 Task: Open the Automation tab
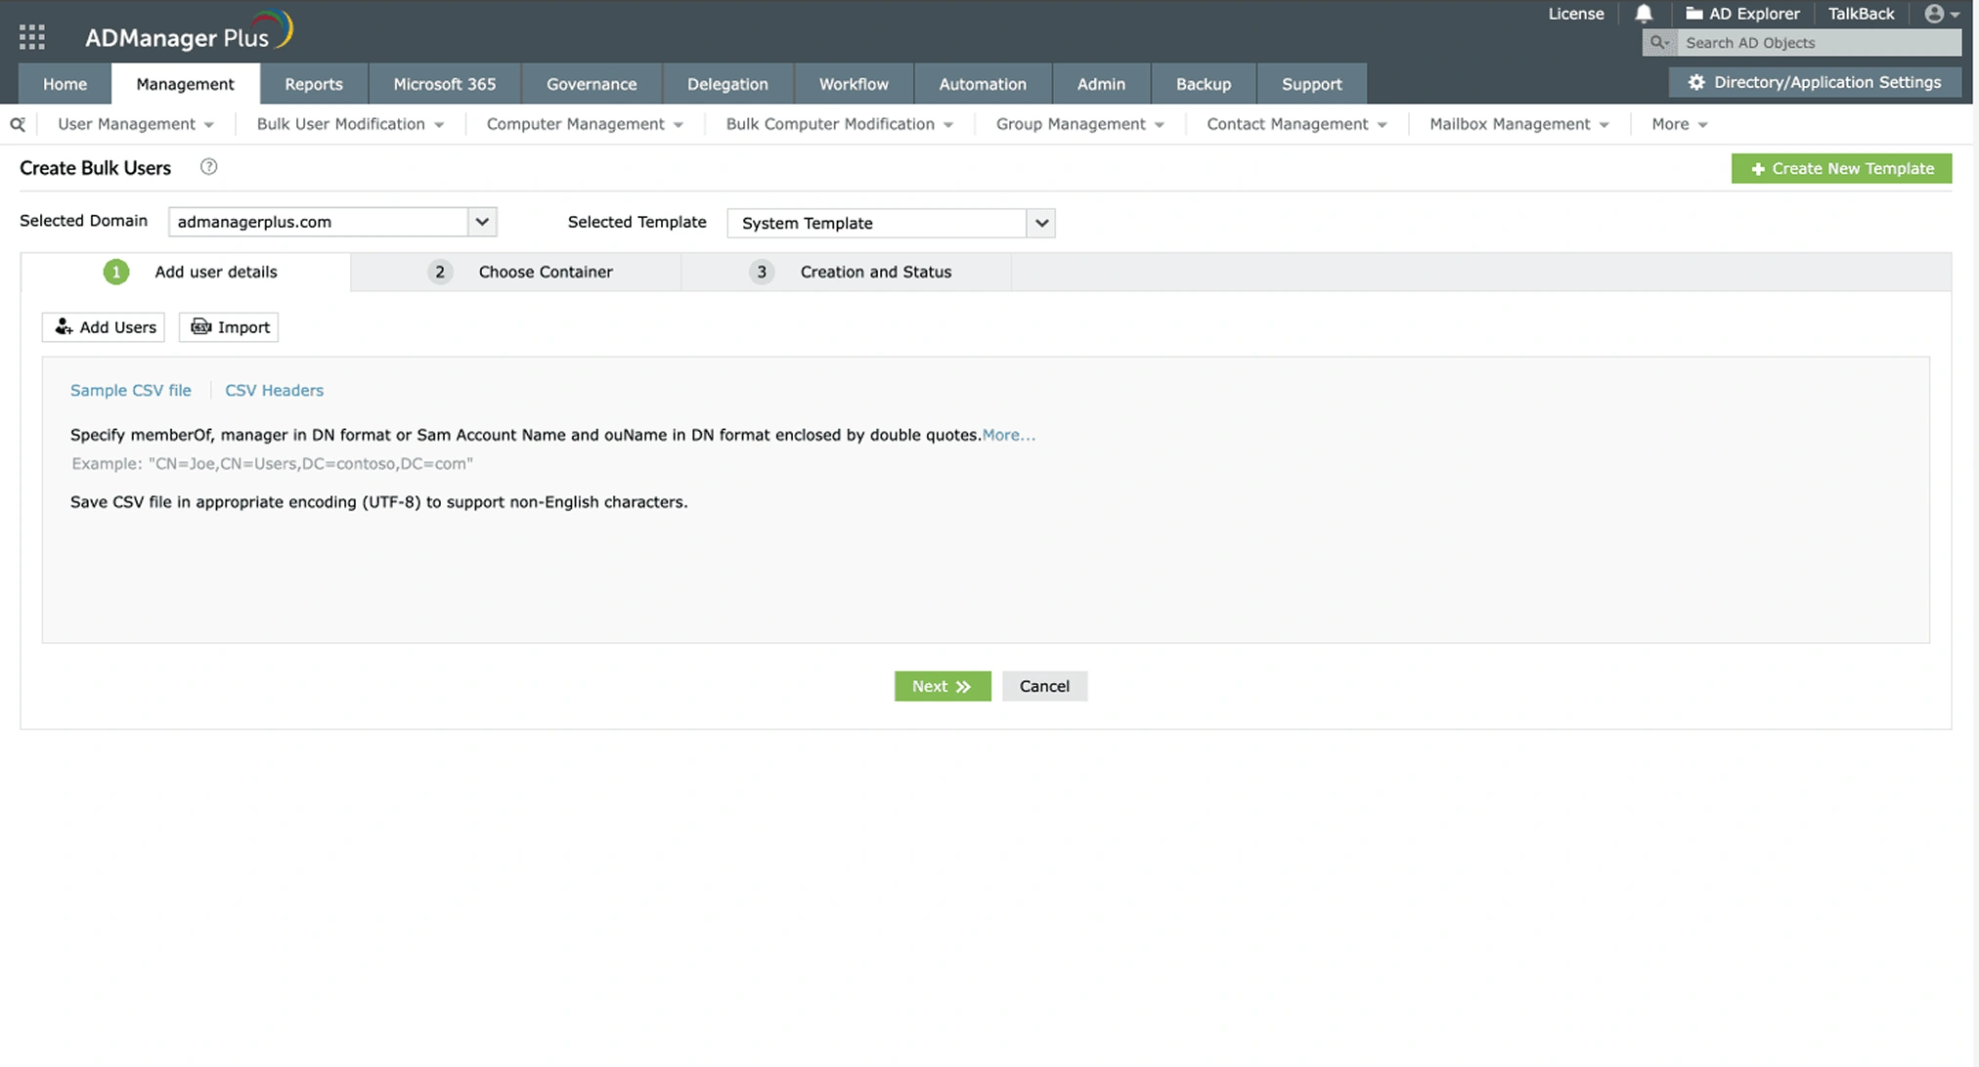point(982,84)
